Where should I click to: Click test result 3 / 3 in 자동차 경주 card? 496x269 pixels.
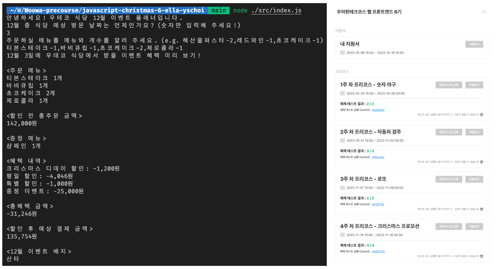(370, 151)
